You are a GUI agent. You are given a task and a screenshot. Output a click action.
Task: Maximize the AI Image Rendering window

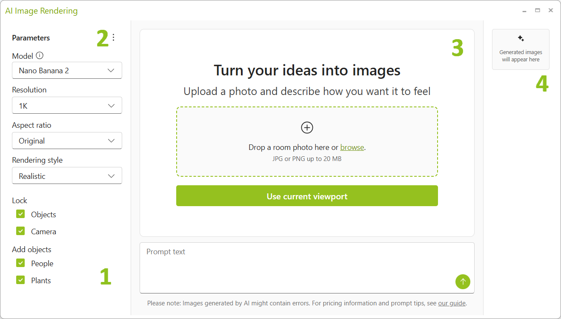[x=538, y=11]
